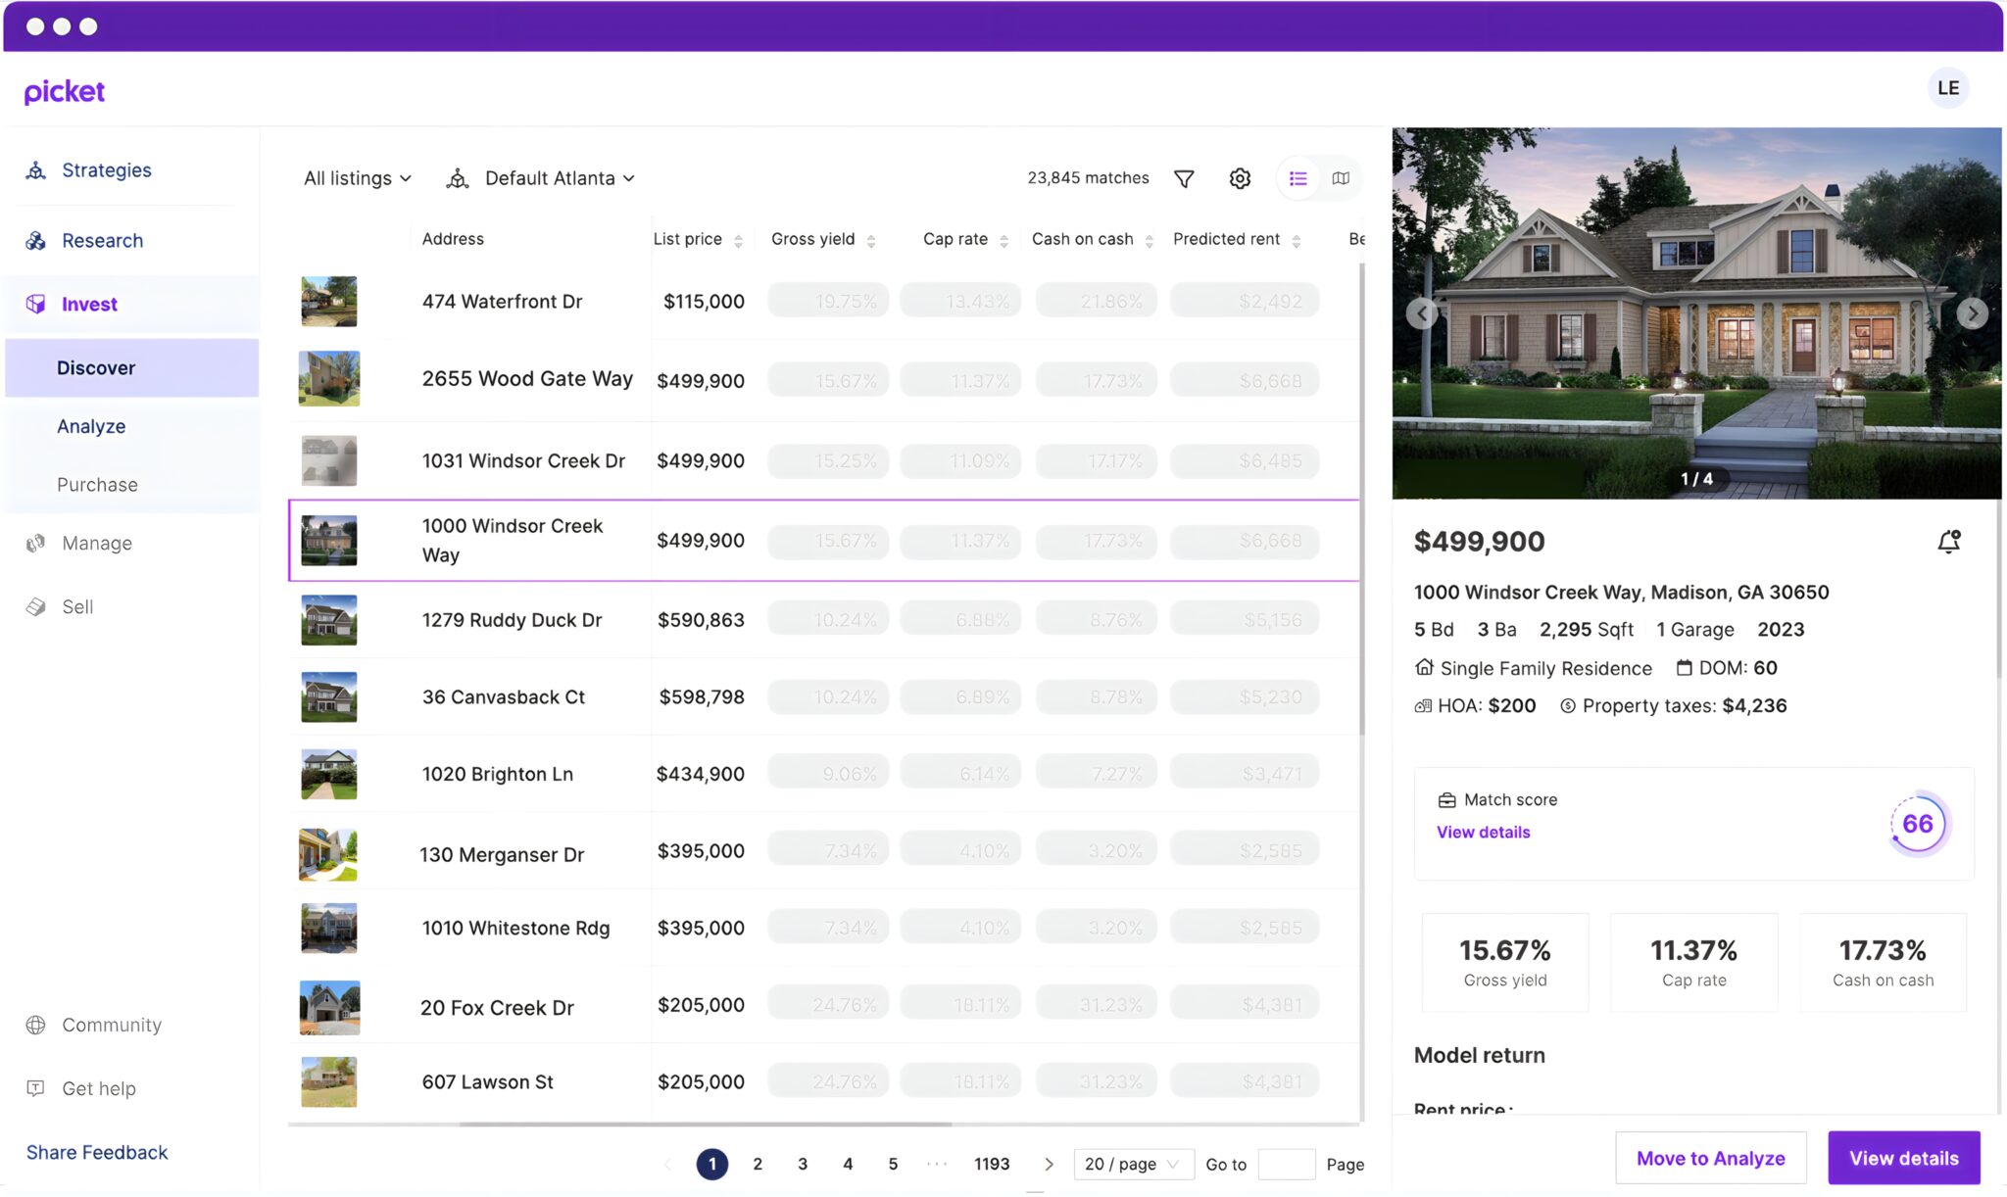Image resolution: width=2007 pixels, height=1197 pixels.
Task: Click the 17.73% Cash on cash card
Action: (1883, 963)
